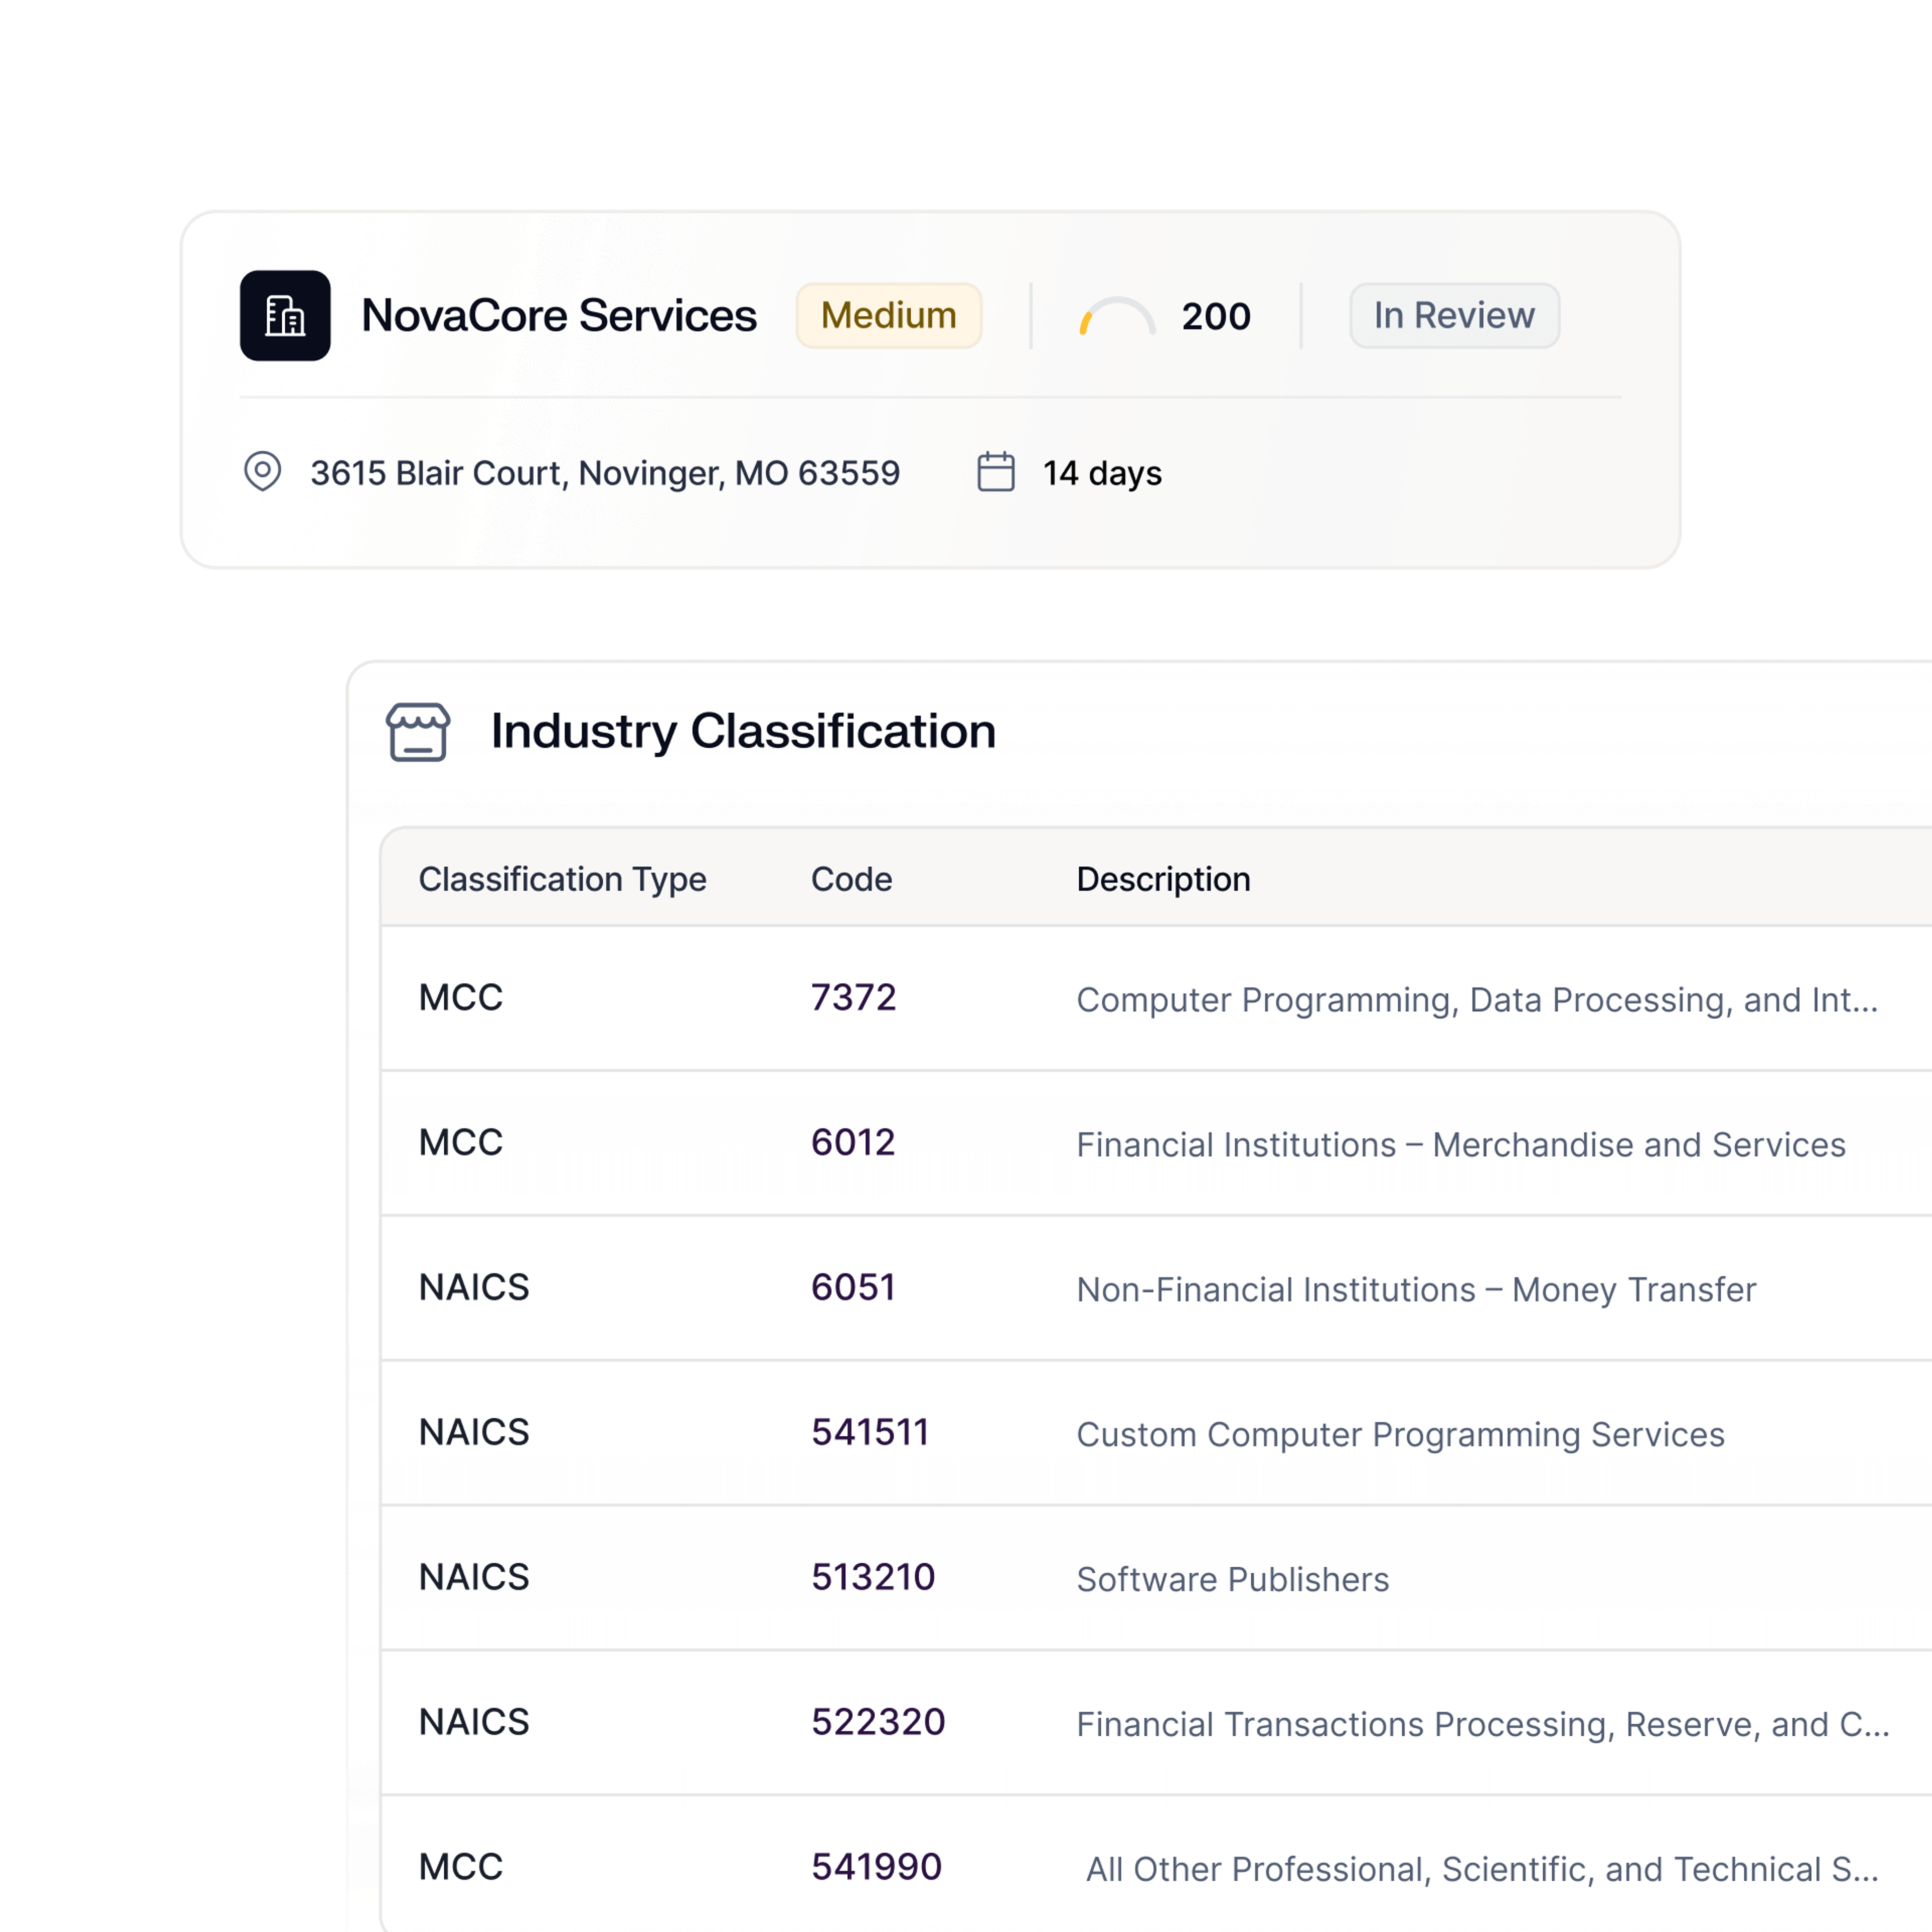Click the location pin icon
1932x1932 pixels.
pyautogui.click(x=262, y=471)
